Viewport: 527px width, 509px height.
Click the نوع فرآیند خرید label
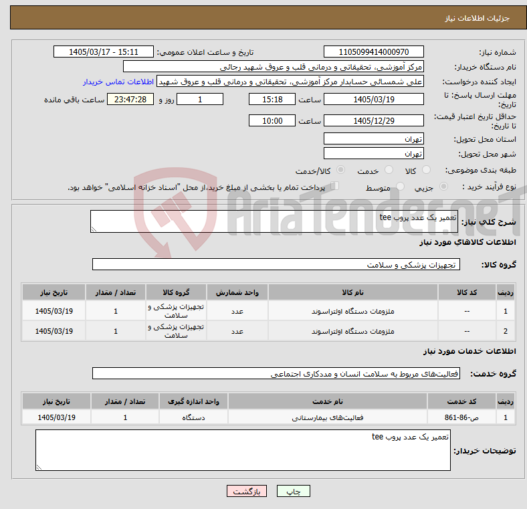(x=490, y=187)
